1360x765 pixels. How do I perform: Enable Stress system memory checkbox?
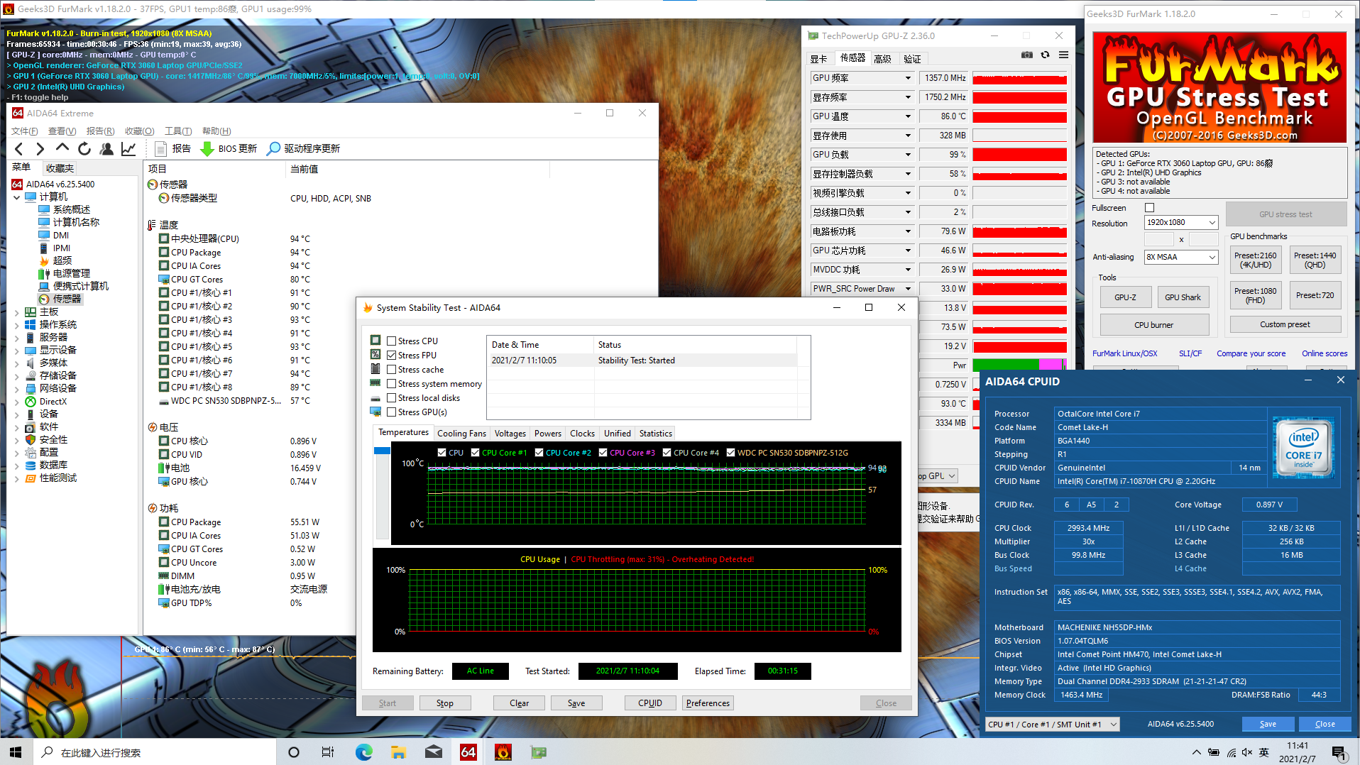click(391, 384)
